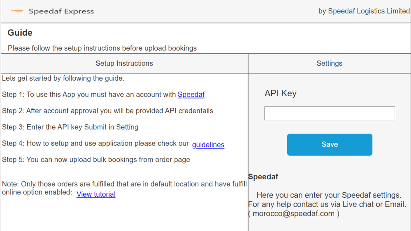
Task: Open the Speedaf account link in Step 1
Action: tap(191, 94)
